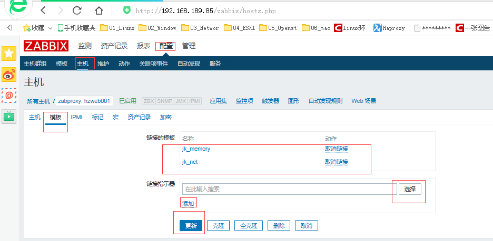Click the browser address bar URL

(205, 11)
